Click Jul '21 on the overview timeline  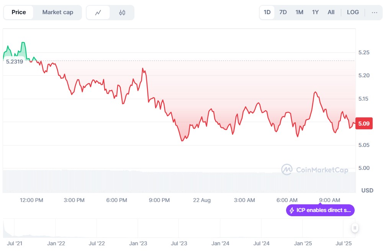[14, 243]
